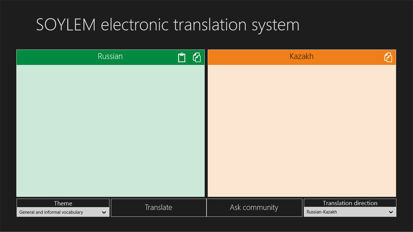This screenshot has width=413, height=232.
Task: Click the copy-pages icon on the orange header
Action: pyautogui.click(x=388, y=57)
